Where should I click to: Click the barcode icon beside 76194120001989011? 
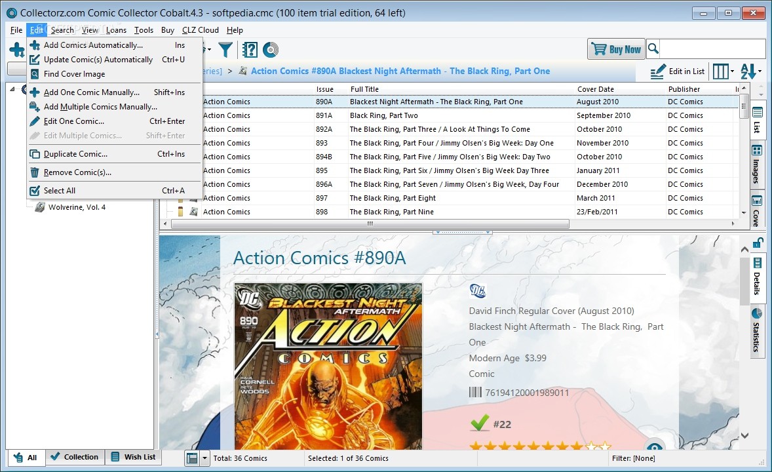pyautogui.click(x=475, y=392)
